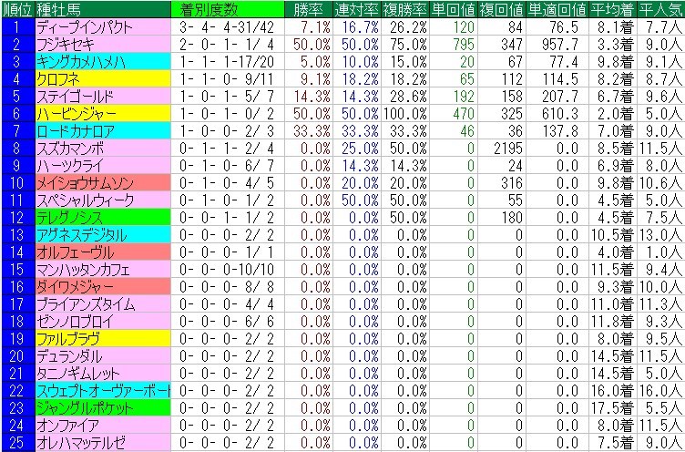Click the 単回値 column header

tap(454, 10)
